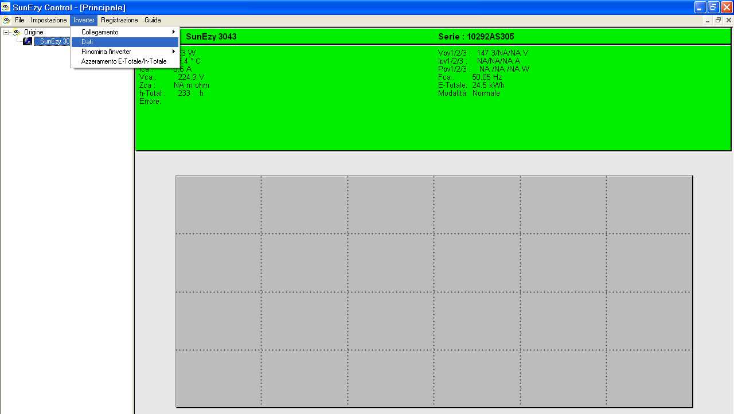Open the Impostazione menu
Image resolution: width=734 pixels, height=414 pixels.
pos(49,20)
